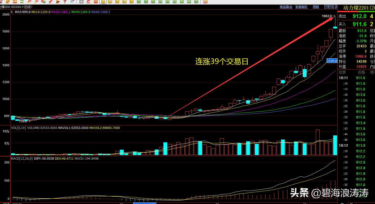The height and width of the screenshot is (204, 375).
Task: Open the Tick chart view
Action: pos(96,2)
